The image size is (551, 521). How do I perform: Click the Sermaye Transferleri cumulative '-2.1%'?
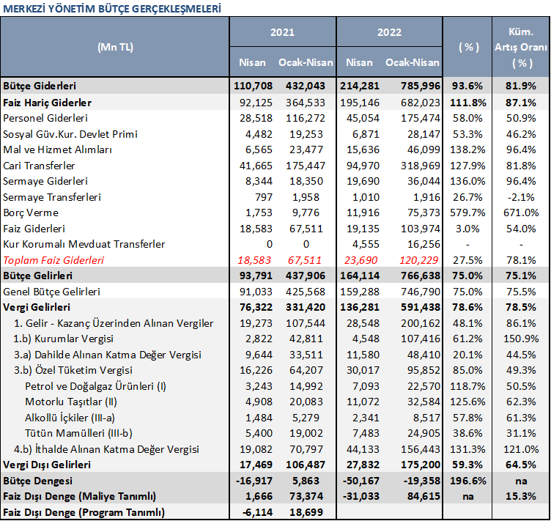(521, 197)
